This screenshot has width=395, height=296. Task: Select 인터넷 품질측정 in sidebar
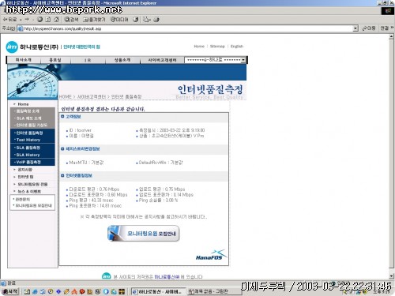[x=29, y=133]
